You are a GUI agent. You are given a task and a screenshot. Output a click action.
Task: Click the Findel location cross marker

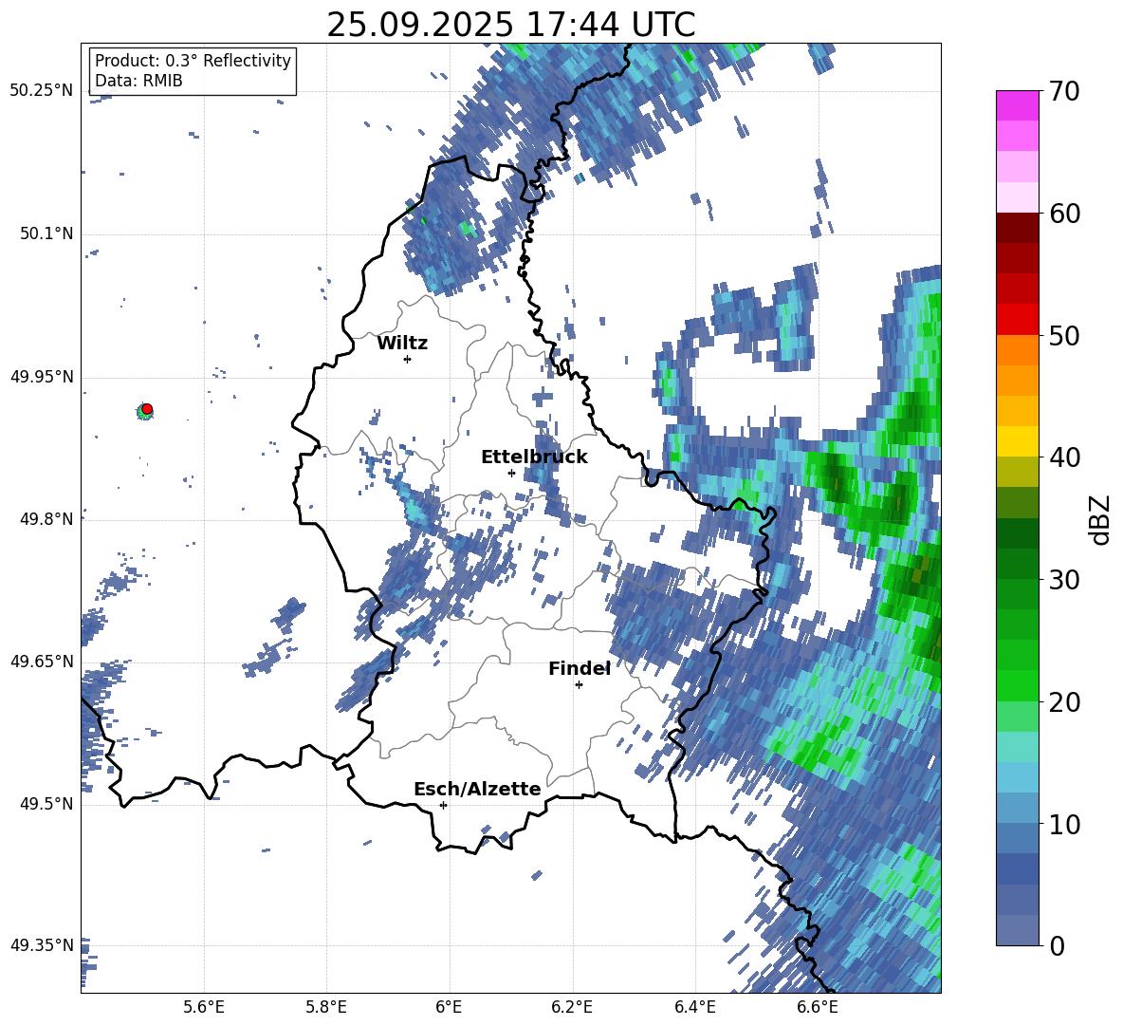pos(579,685)
